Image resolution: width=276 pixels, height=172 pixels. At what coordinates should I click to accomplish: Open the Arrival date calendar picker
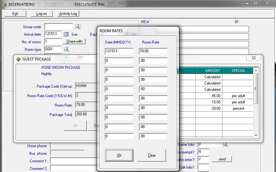[66, 34]
